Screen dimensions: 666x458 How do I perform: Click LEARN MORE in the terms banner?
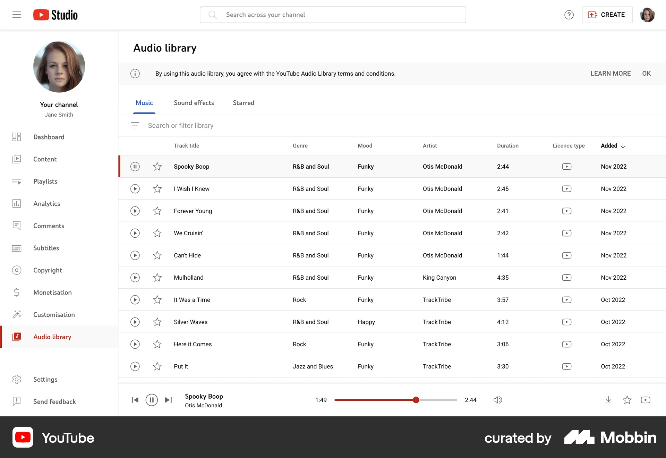click(610, 73)
